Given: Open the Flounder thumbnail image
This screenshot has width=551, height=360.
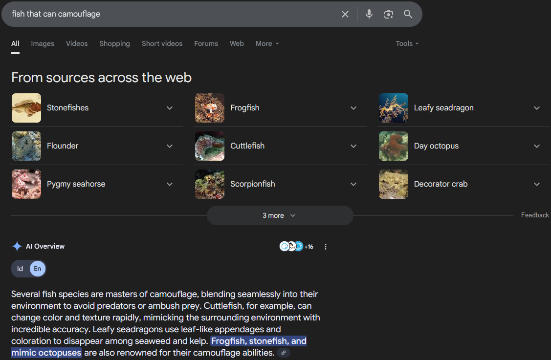Looking at the screenshot, I should tap(26, 146).
